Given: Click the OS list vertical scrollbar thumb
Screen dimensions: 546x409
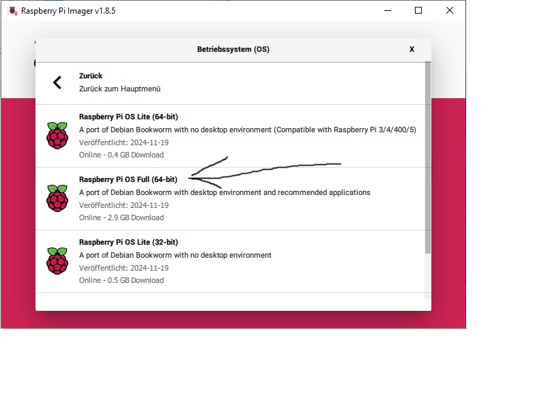Looking at the screenshot, I should pyautogui.click(x=428, y=157).
